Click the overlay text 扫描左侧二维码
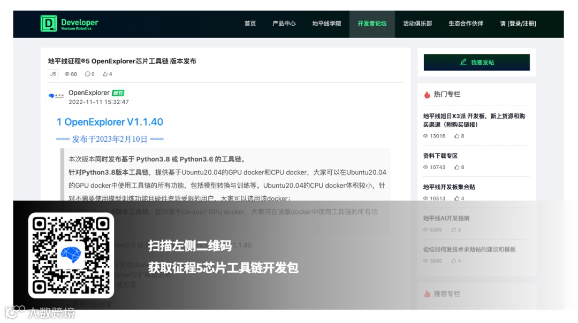The width and height of the screenshot is (578, 323). pos(190,245)
